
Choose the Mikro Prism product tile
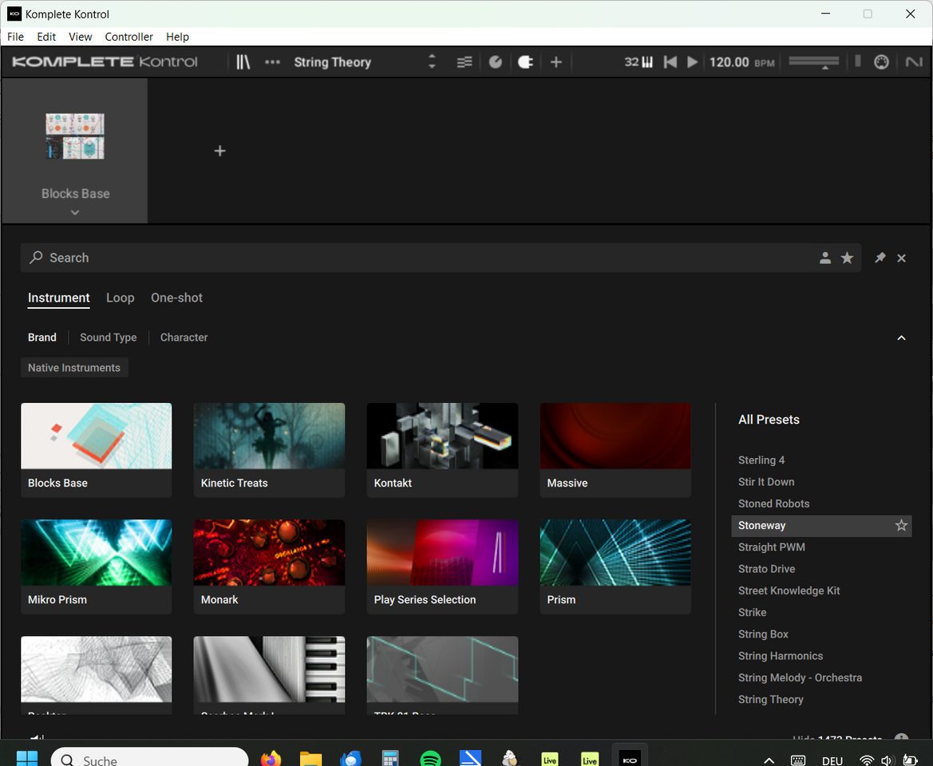point(97,567)
